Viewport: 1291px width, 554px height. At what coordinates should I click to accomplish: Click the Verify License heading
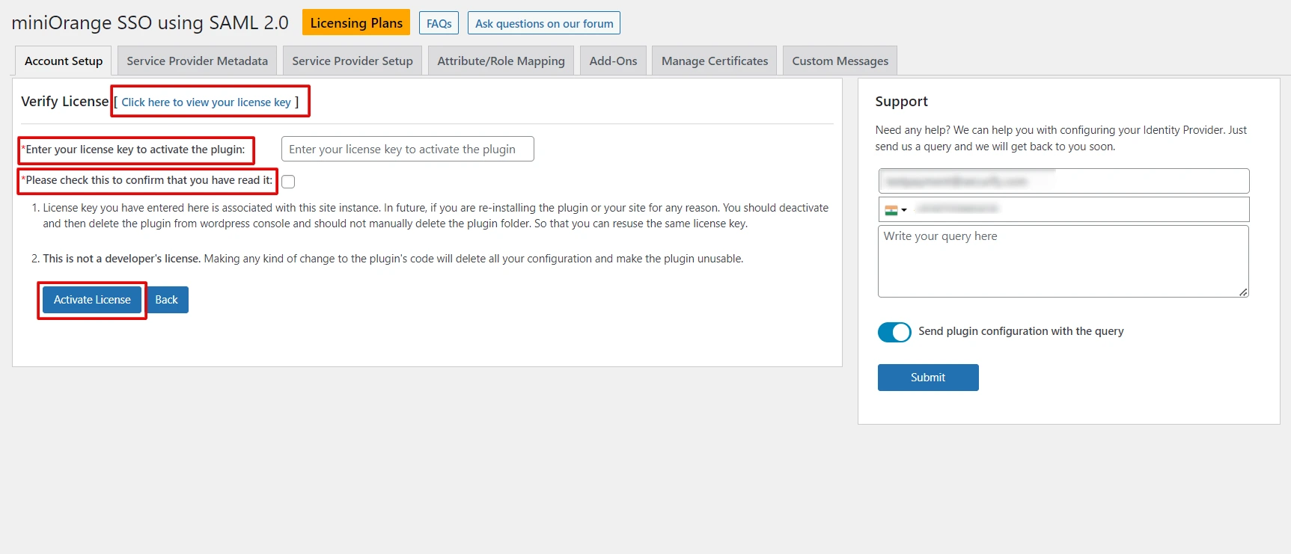coord(64,101)
